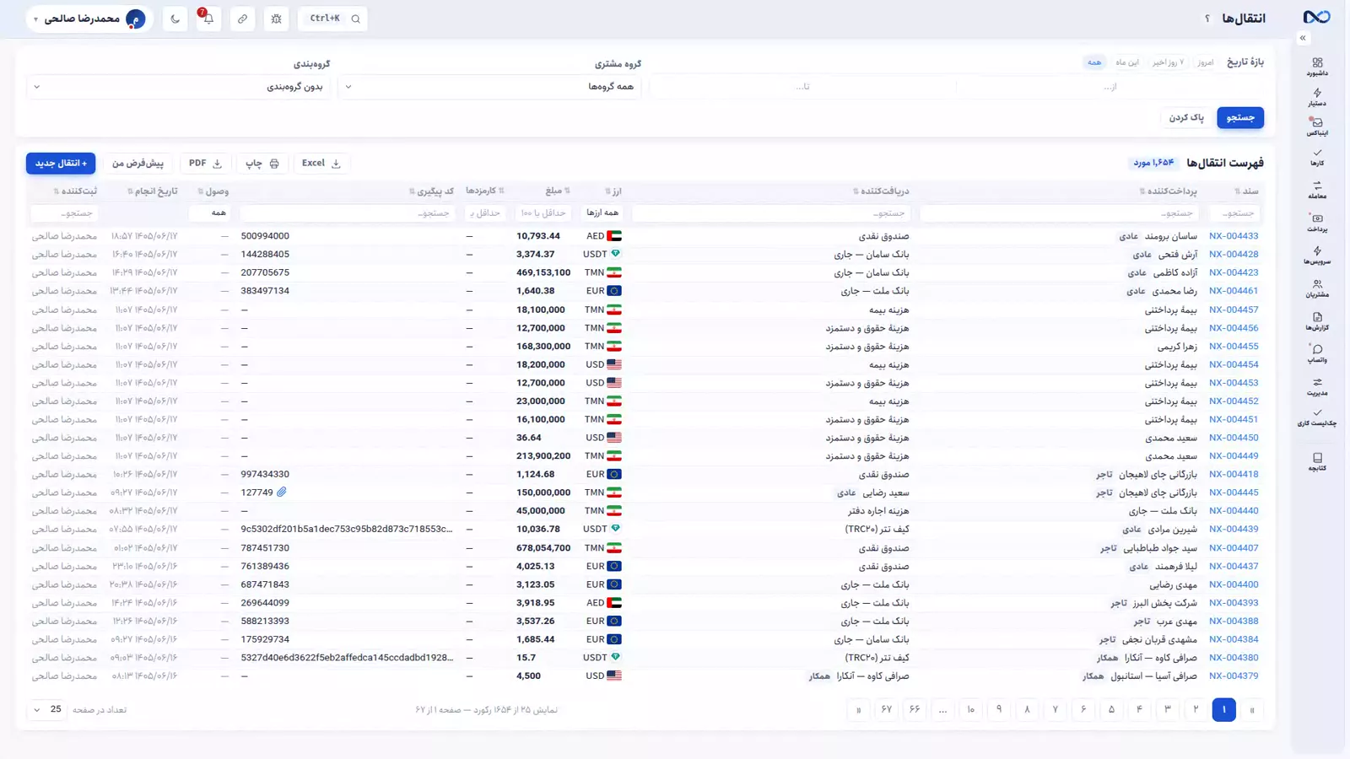Click the bug report icon

276,19
